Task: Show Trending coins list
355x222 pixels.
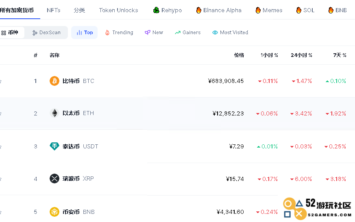Action: pyautogui.click(x=119, y=33)
